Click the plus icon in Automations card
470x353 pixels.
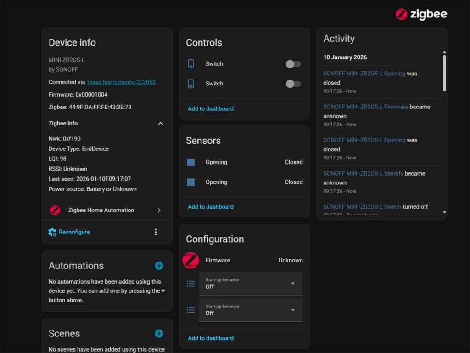click(x=159, y=265)
